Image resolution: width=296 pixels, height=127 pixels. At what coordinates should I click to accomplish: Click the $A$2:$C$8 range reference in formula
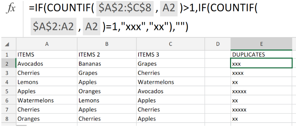pyautogui.click(x=124, y=8)
